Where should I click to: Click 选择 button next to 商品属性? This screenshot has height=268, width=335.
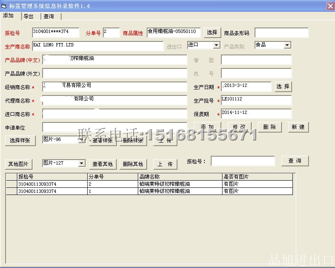(x=212, y=32)
